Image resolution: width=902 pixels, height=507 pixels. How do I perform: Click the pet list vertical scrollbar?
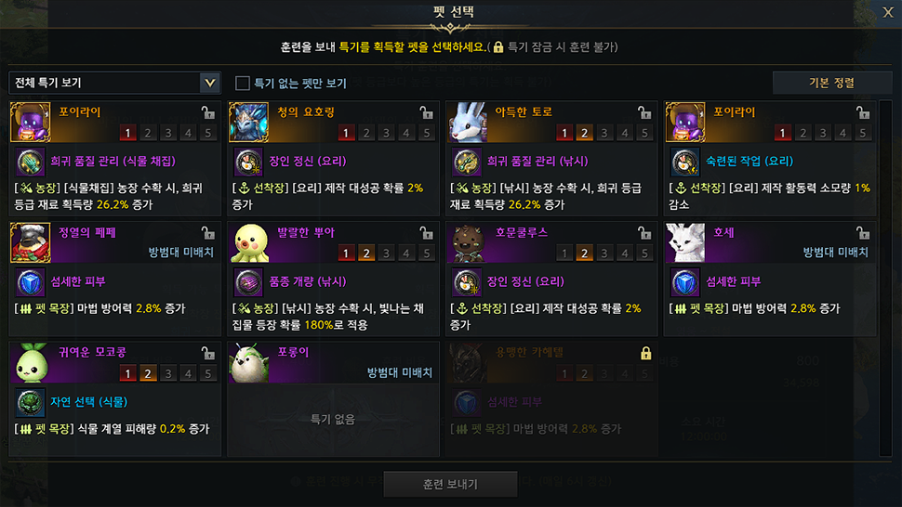pyautogui.click(x=886, y=279)
